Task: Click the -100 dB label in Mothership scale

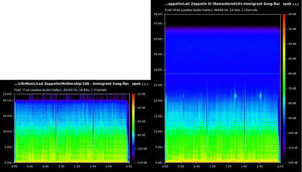Action: 142,149
